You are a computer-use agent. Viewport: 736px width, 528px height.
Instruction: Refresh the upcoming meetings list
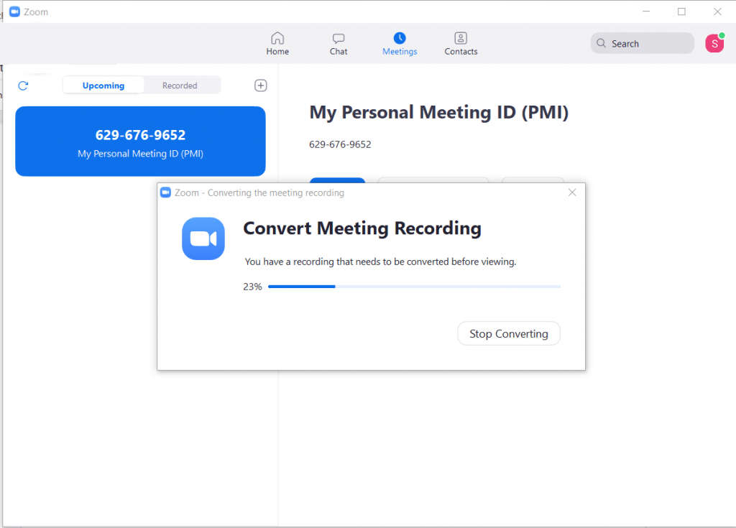point(23,85)
